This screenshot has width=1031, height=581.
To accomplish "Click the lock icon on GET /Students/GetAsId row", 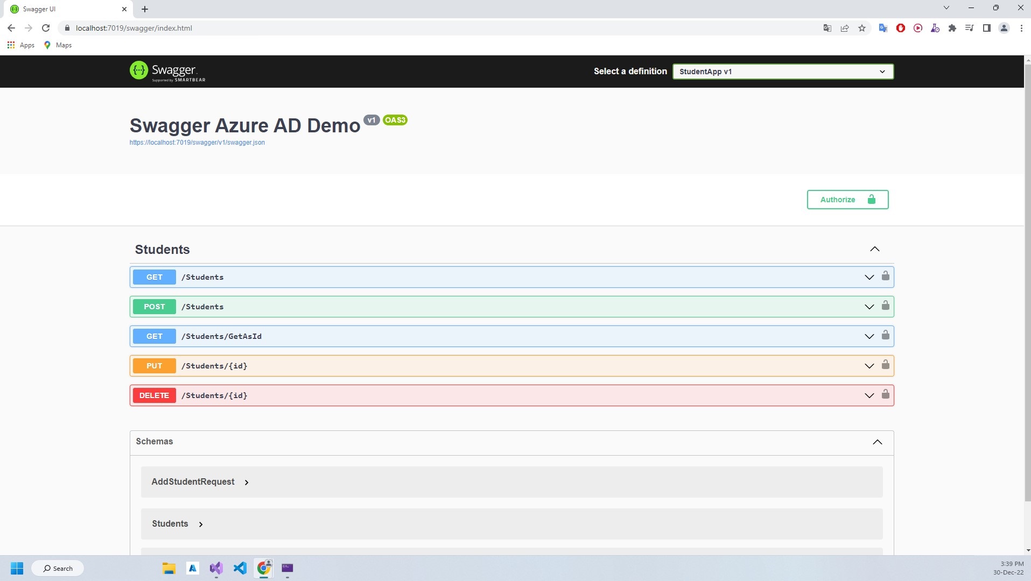I will [x=885, y=335].
